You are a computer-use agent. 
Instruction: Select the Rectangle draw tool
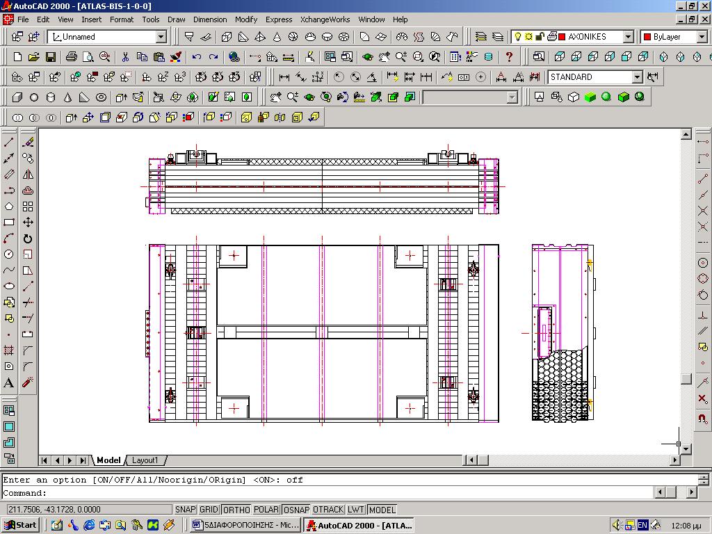[x=8, y=222]
